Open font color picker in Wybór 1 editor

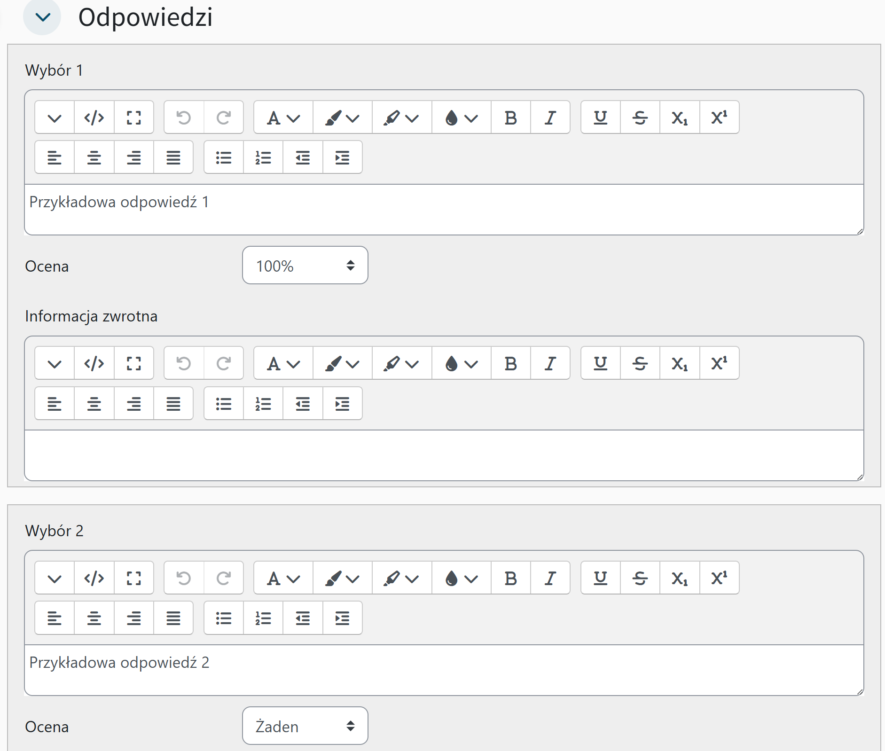(342, 117)
